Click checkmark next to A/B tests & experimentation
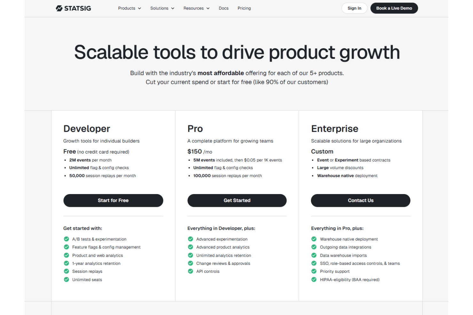The height and width of the screenshot is (315, 473). tap(66, 239)
